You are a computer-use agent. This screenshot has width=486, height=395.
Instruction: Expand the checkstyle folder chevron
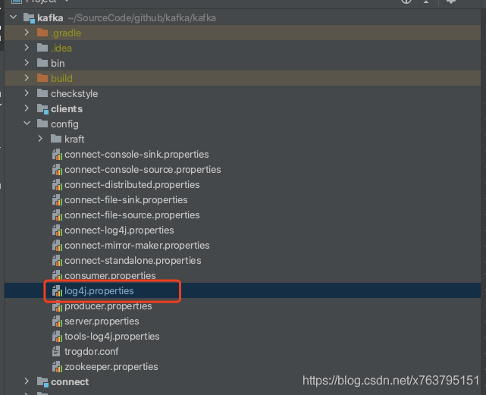point(27,93)
